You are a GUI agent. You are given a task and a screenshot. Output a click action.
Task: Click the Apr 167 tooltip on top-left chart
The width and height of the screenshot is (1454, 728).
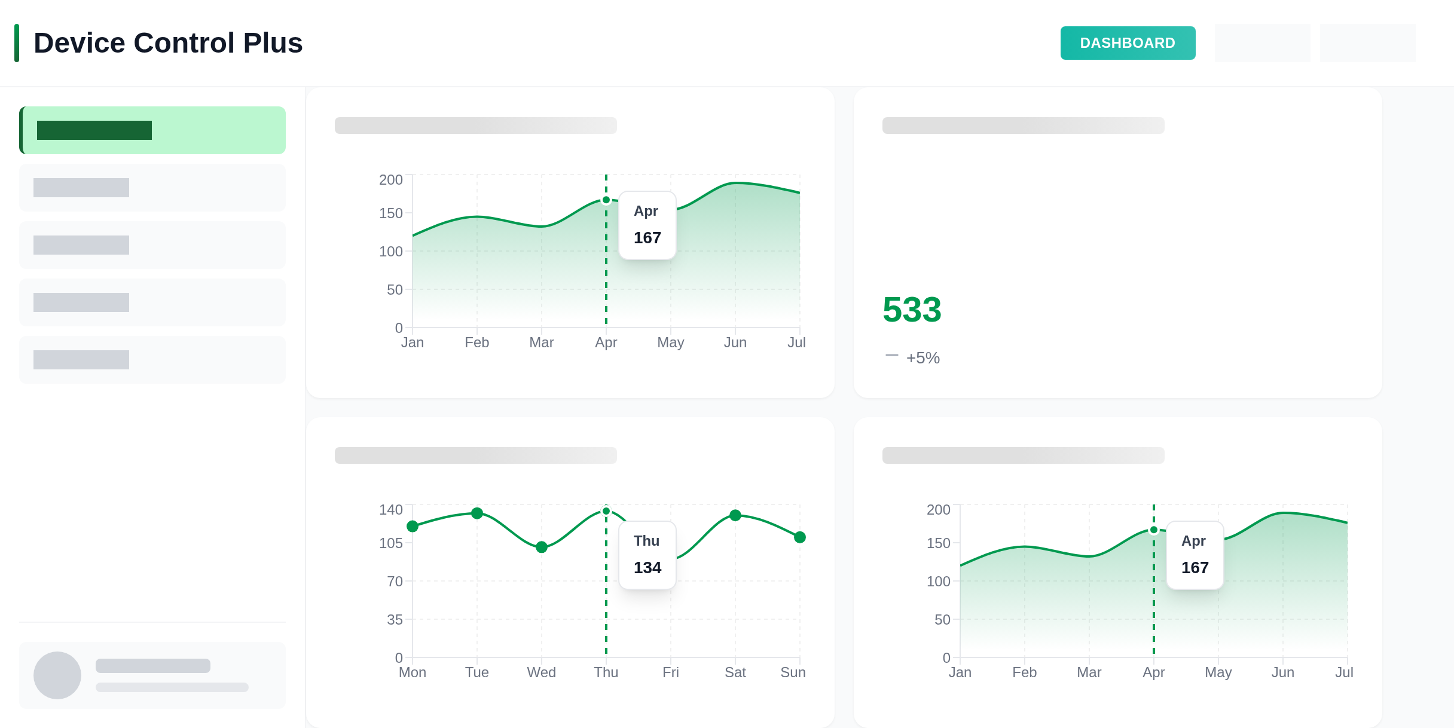(x=647, y=225)
